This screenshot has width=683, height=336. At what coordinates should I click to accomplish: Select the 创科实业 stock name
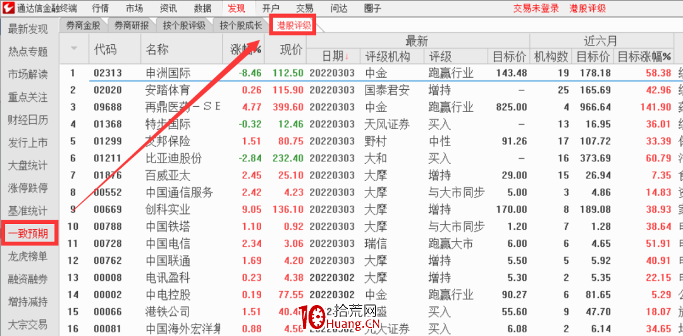coord(168,209)
